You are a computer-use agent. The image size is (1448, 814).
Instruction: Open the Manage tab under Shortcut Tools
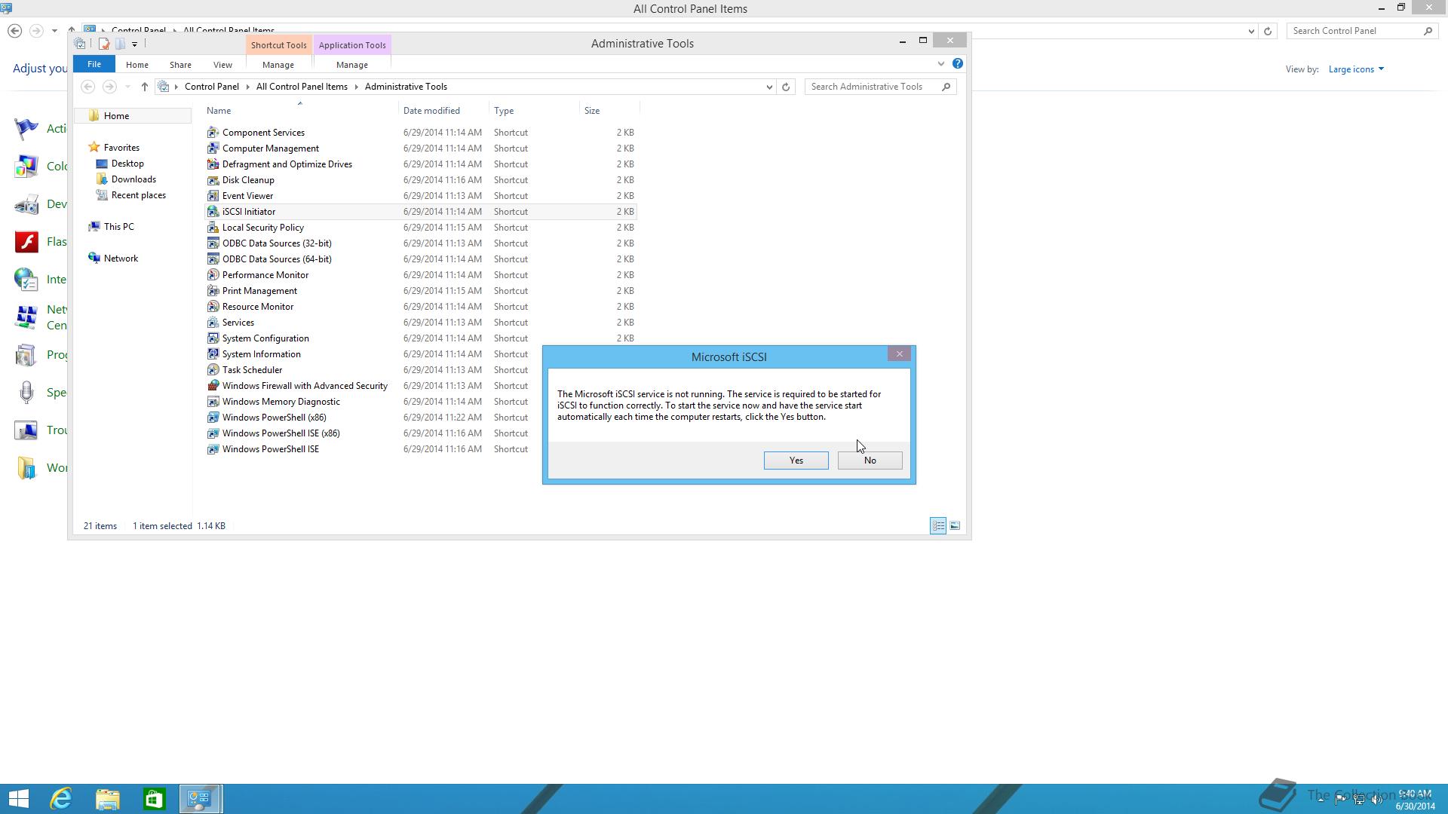coord(278,65)
